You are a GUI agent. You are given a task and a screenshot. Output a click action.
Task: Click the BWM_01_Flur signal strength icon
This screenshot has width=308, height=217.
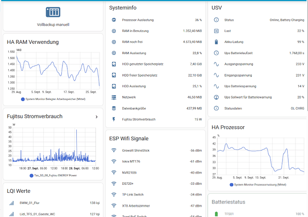(x=11, y=203)
